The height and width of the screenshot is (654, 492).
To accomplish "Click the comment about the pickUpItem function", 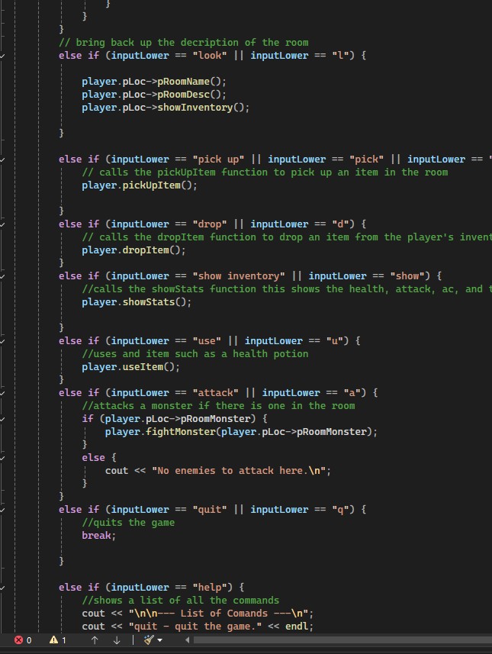I will pyautogui.click(x=265, y=172).
